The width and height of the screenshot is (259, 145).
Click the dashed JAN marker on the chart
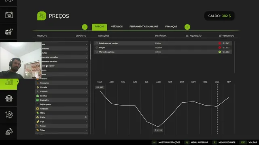coord(217,108)
